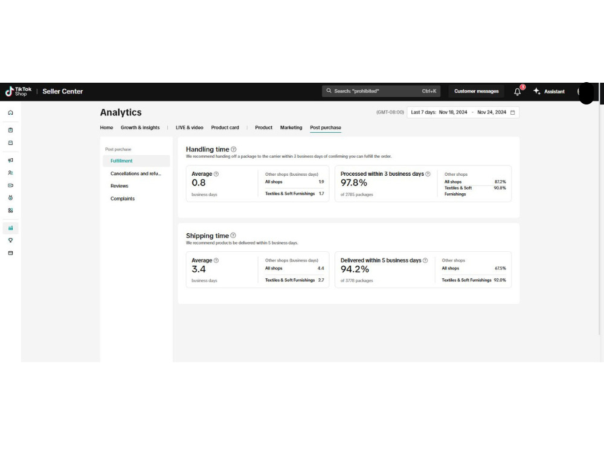Click help icon beside Handling time Average
The image size is (604, 453).
coord(216,174)
